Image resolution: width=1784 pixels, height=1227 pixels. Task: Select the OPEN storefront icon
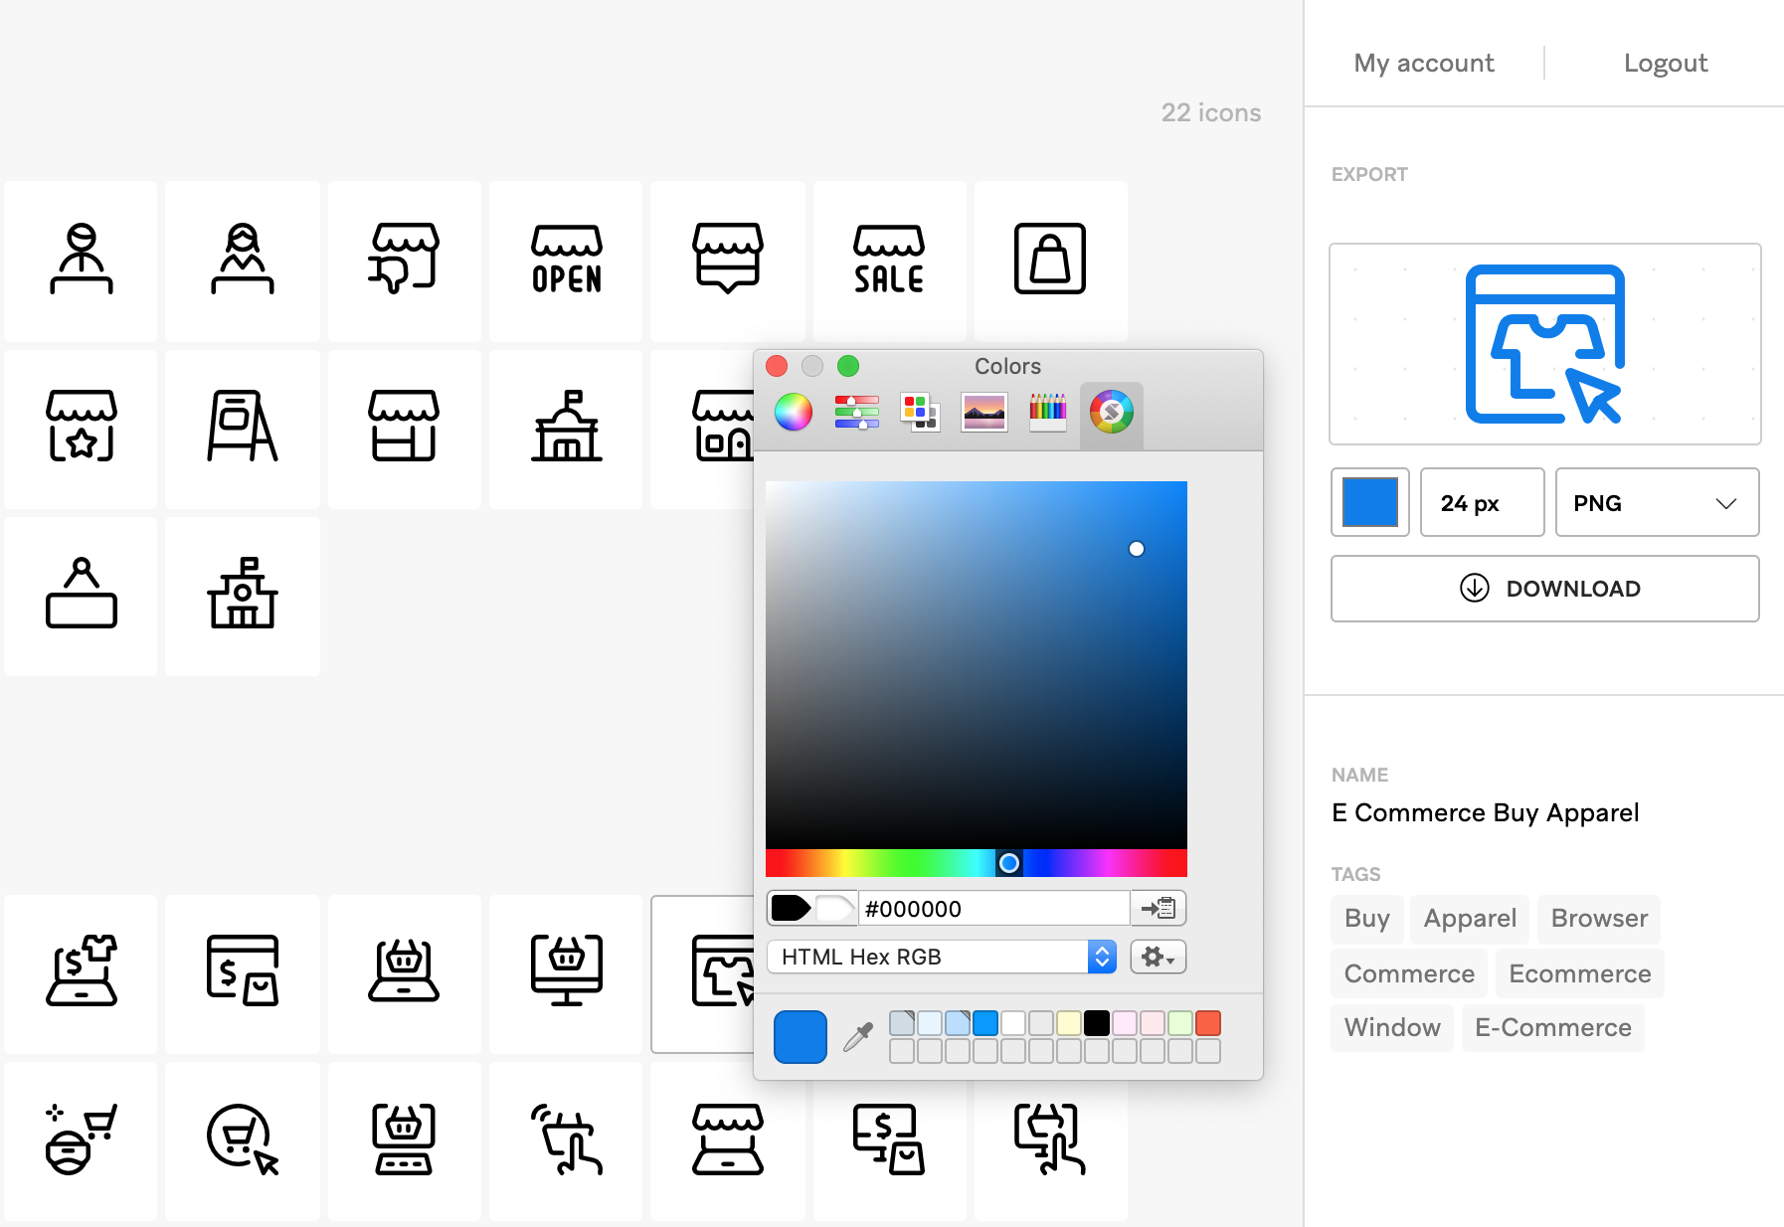565,261
